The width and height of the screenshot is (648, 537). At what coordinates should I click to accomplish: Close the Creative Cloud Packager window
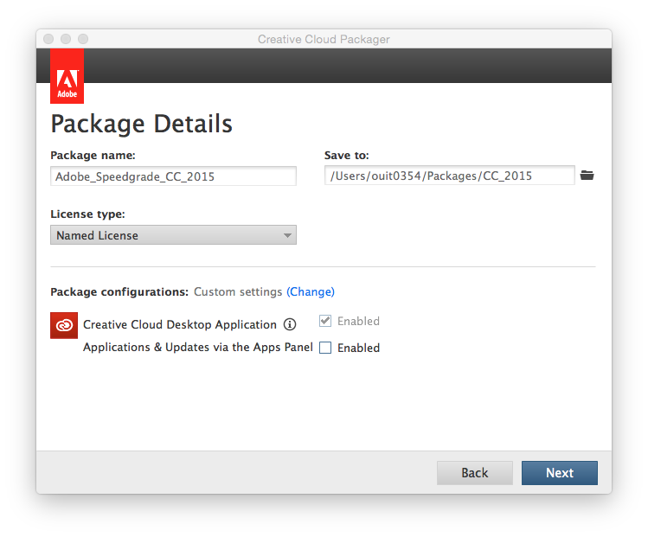tap(48, 39)
